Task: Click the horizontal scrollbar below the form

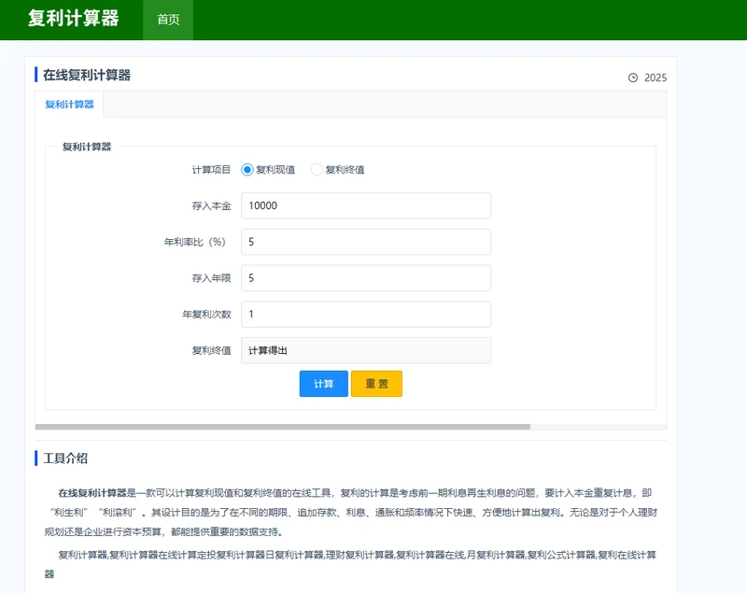Action: [x=282, y=427]
